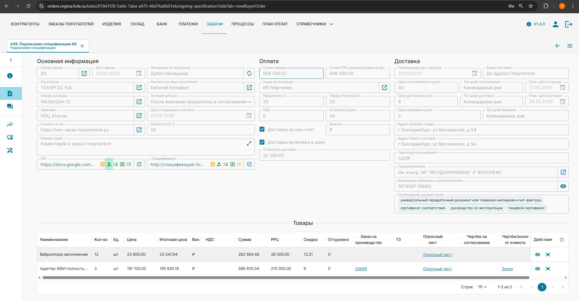Open the rows per page dropdown showing 10

click(482, 287)
